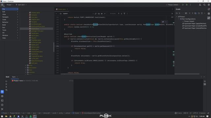Image resolution: width=211 pixels, height=118 pixels.
Task: Open the File menu
Action: (10, 9)
